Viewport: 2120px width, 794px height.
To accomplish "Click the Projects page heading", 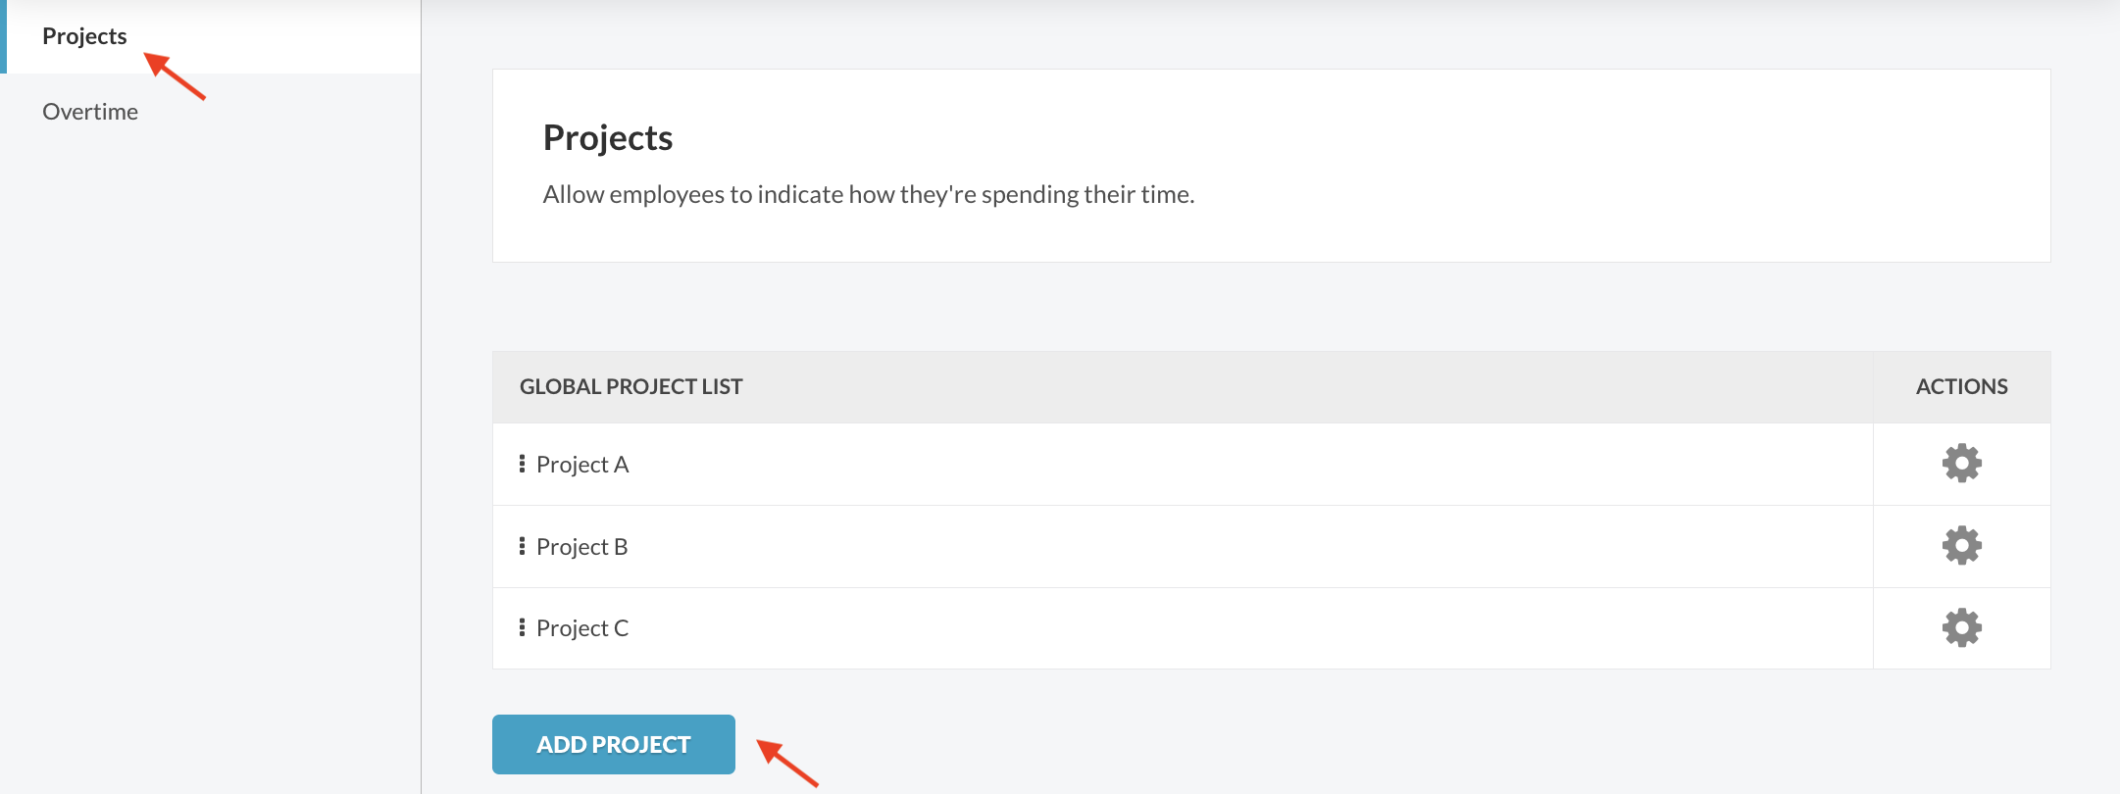I will click(x=608, y=138).
